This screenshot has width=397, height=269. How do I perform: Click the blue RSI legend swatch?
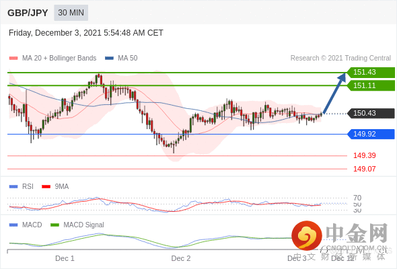13,187
